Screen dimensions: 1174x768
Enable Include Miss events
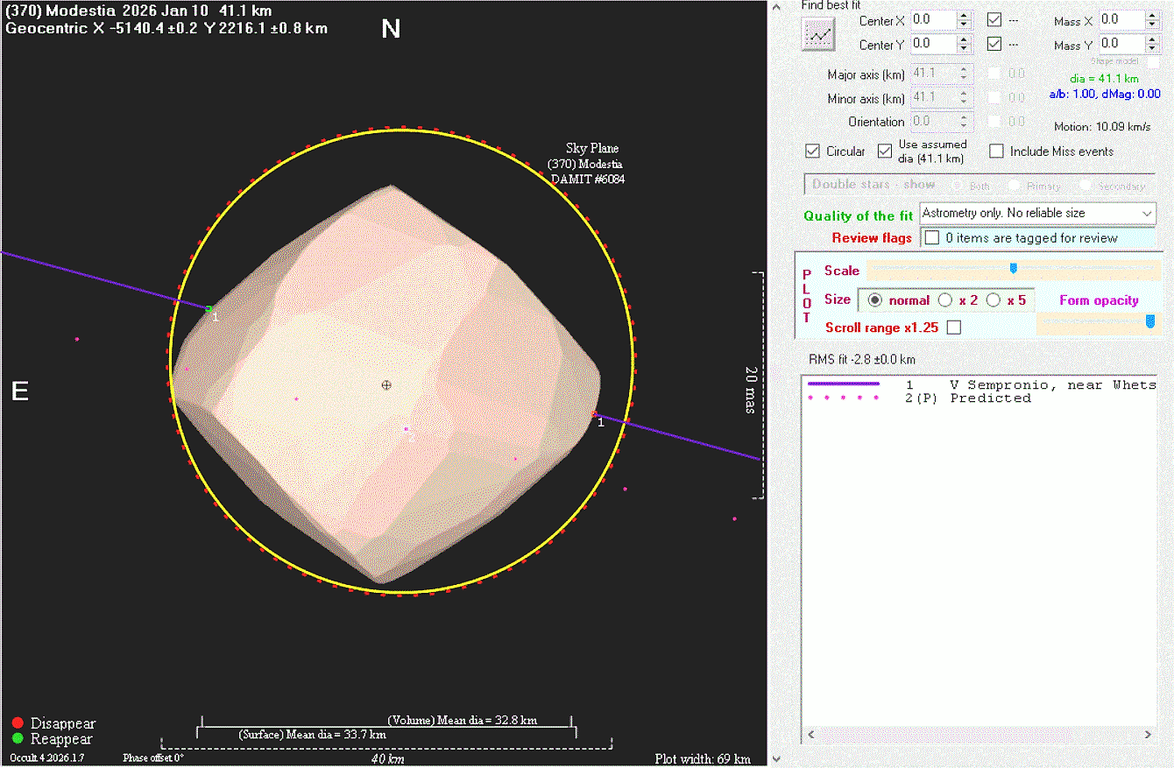pos(996,151)
